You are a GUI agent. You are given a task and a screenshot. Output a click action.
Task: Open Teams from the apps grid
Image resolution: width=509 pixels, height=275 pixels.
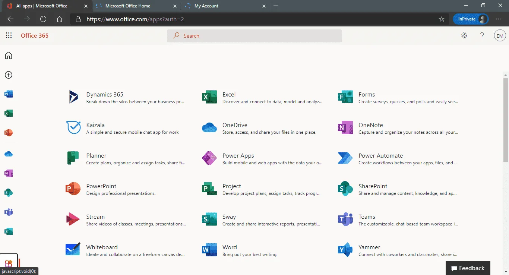(x=345, y=219)
